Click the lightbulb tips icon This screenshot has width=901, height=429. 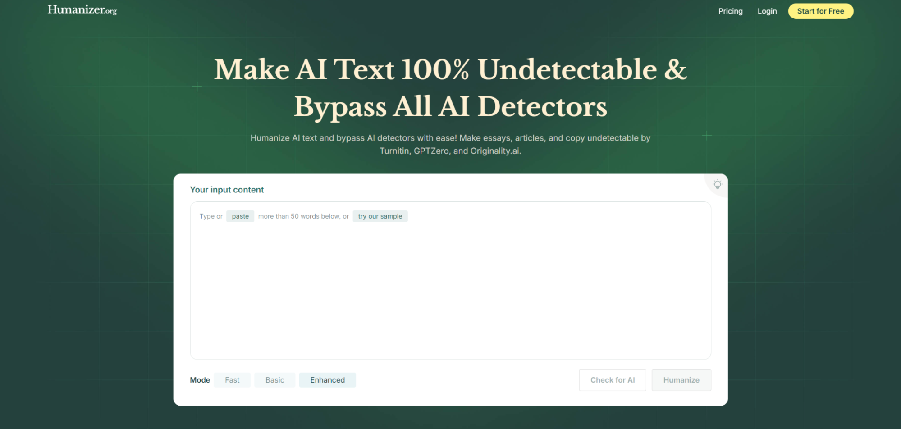click(x=717, y=184)
